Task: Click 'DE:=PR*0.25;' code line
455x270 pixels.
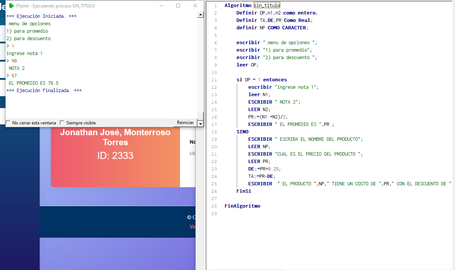Action: click(x=264, y=169)
